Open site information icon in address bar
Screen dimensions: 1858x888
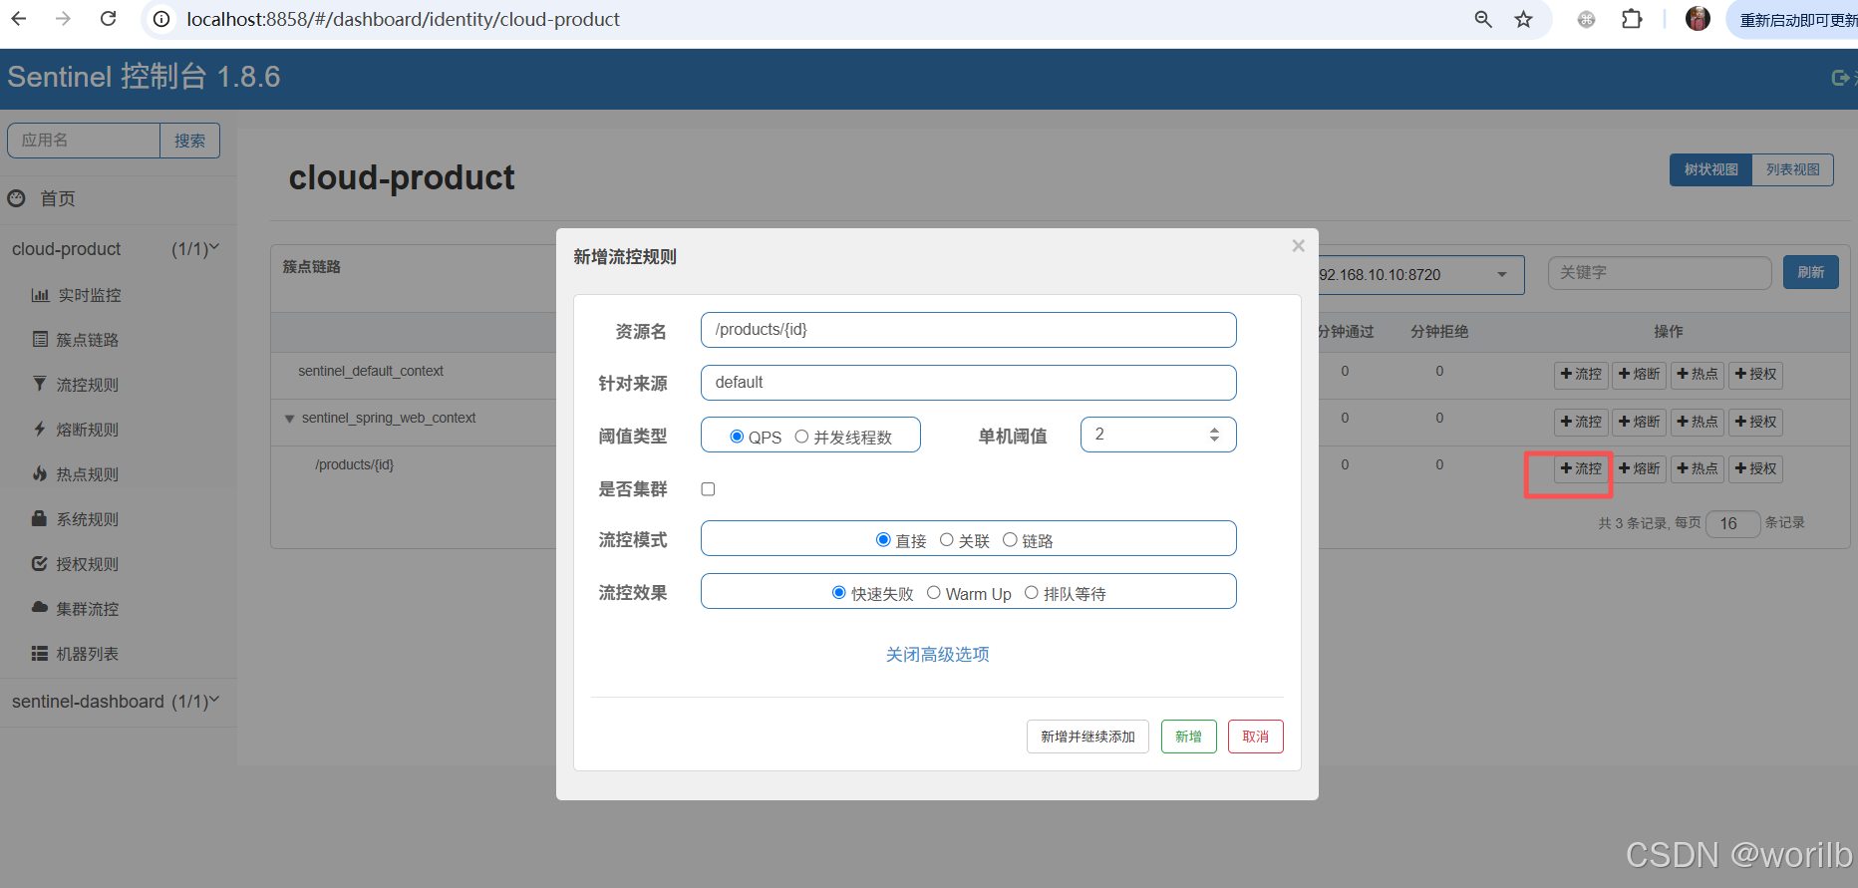(x=161, y=19)
